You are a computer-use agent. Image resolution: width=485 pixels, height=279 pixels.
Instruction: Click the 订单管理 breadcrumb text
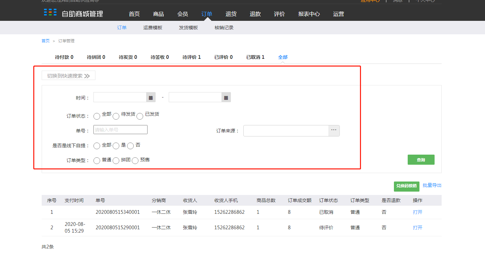point(66,41)
